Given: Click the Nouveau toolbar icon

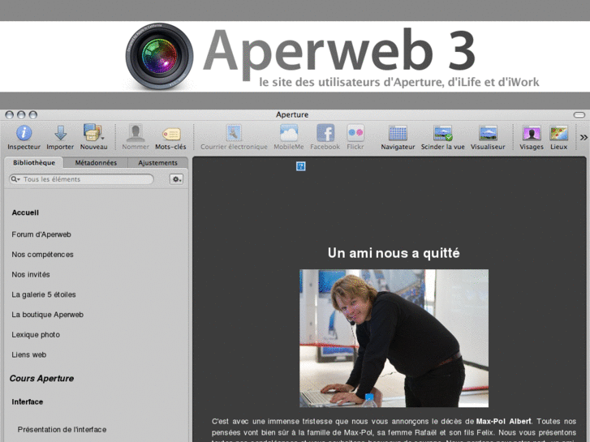Looking at the screenshot, I should (x=93, y=132).
